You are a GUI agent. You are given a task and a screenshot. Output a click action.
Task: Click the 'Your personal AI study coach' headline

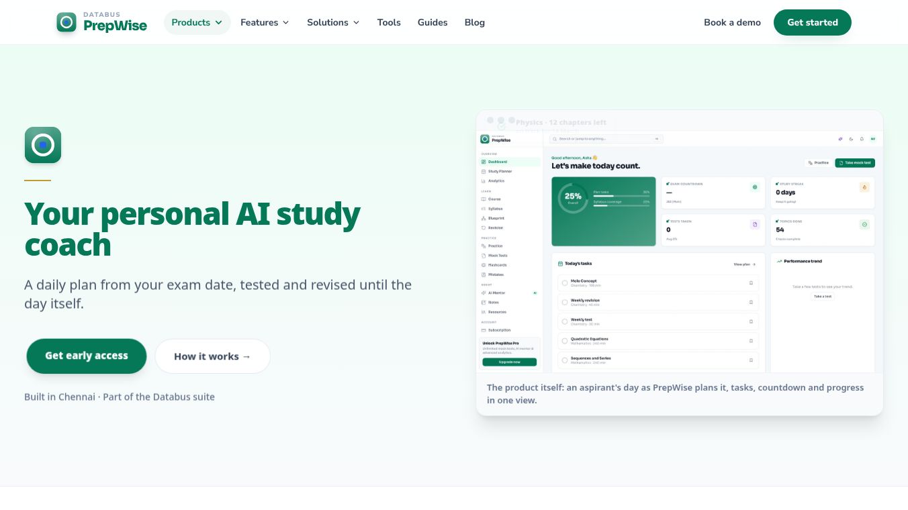[192, 229]
